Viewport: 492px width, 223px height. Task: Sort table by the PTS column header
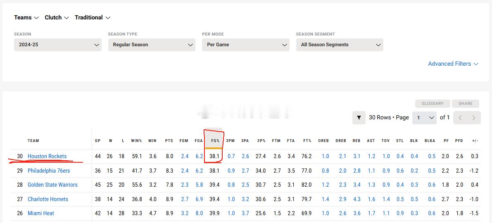[x=169, y=141]
